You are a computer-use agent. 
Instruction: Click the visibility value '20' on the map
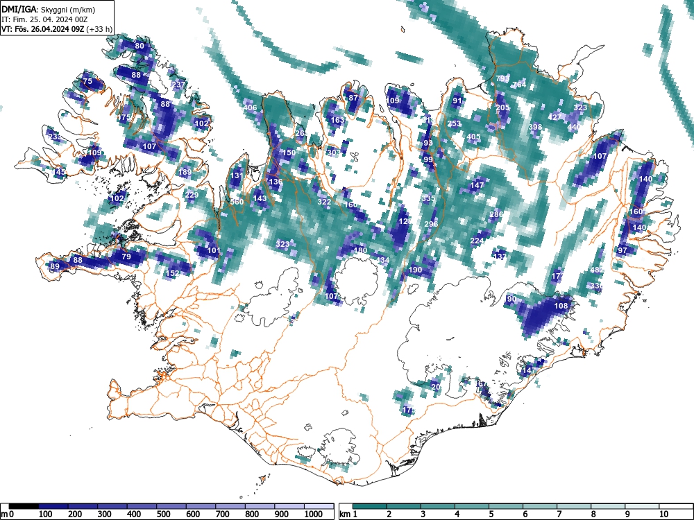click(x=436, y=386)
